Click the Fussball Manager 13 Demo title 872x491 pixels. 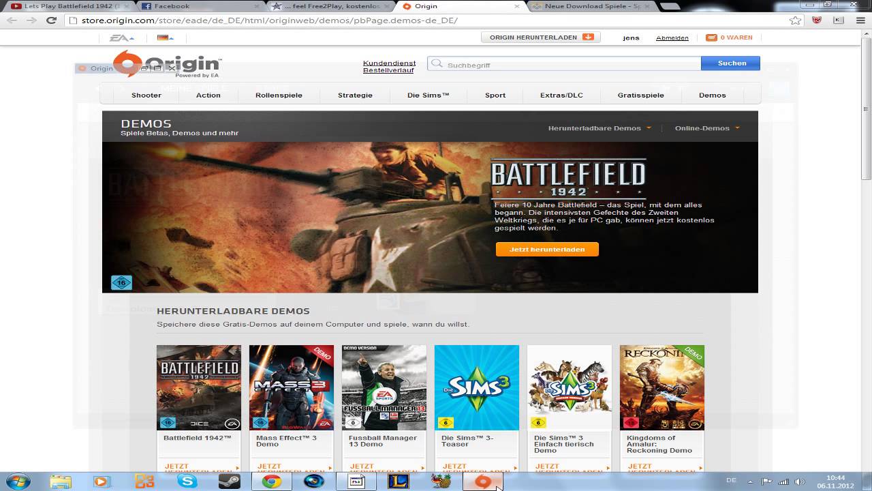[x=383, y=441]
